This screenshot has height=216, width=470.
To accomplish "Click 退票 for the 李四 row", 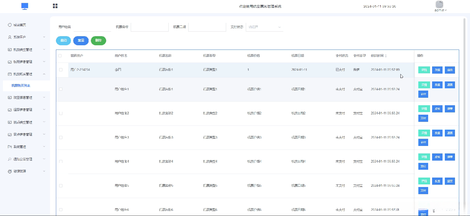I will coord(450,70).
